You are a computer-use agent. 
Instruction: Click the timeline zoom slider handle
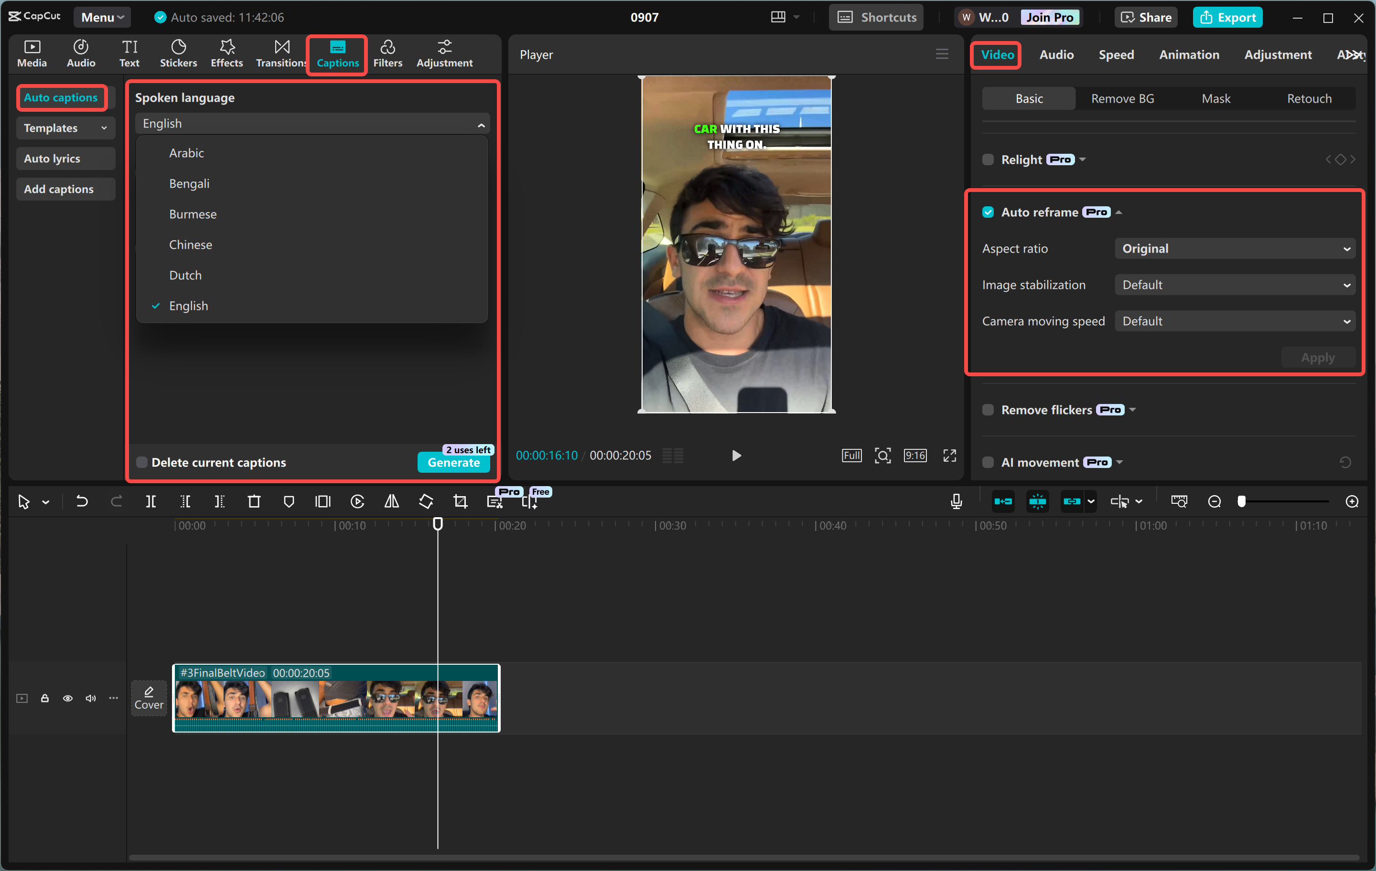tap(1241, 501)
